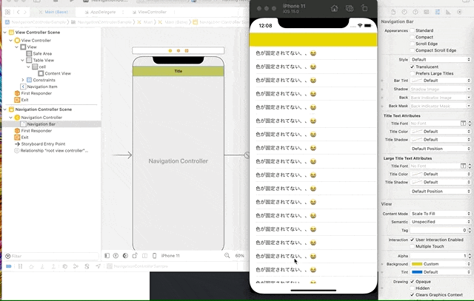Show the Quick Help inspector icon
This screenshot has width=474, height=301.
coord(415,12)
